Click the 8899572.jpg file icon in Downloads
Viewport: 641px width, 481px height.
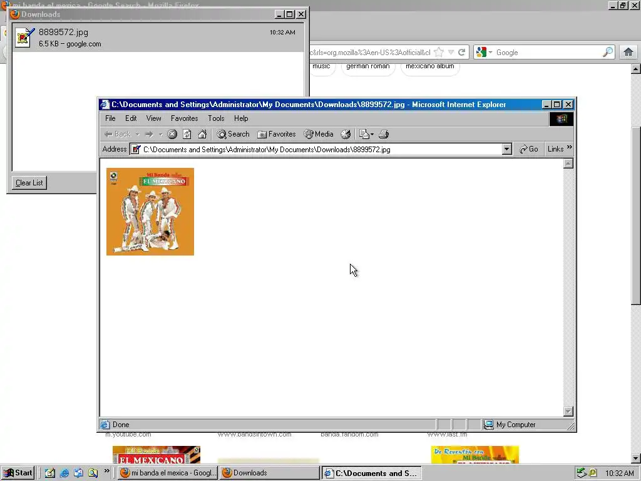[24, 38]
